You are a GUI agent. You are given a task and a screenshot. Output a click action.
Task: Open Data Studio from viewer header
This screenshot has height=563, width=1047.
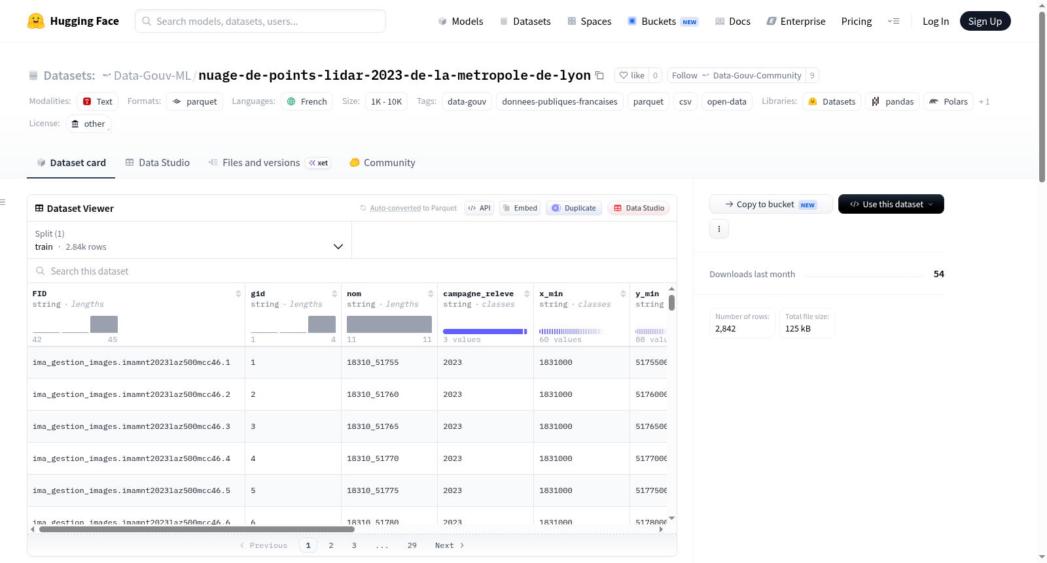639,208
